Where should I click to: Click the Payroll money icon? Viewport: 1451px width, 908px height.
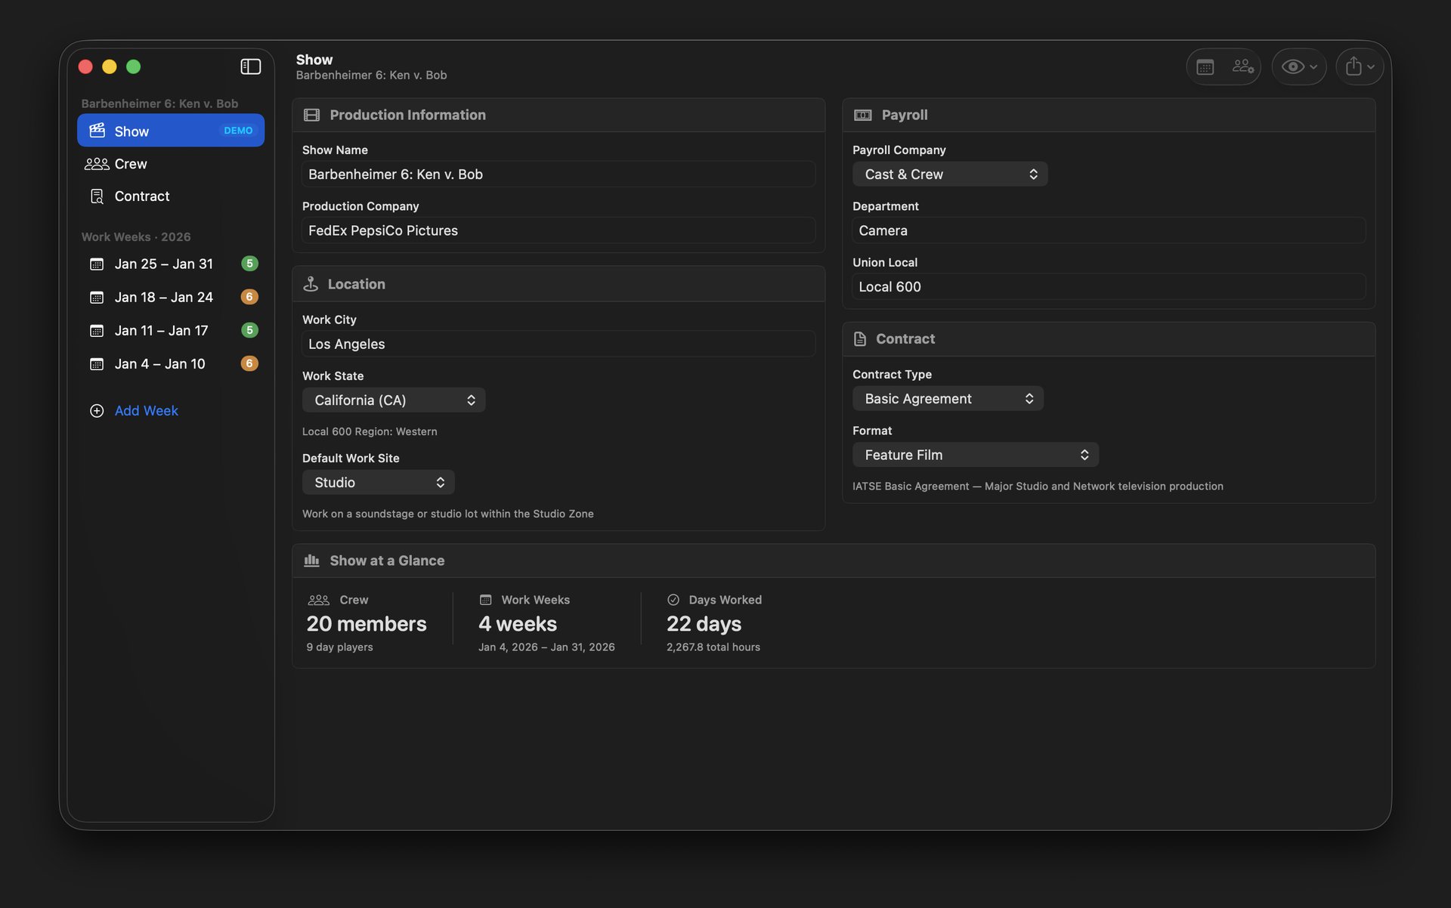pyautogui.click(x=862, y=115)
